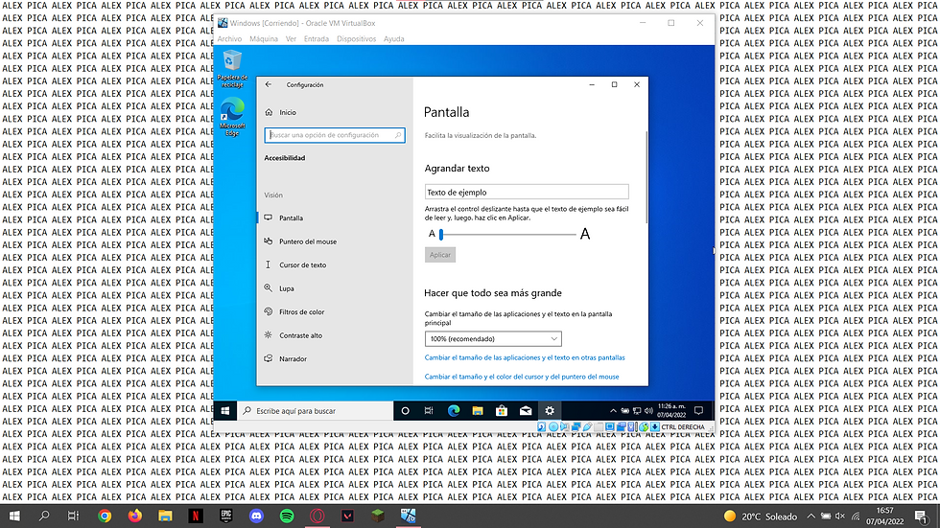Click VirtualBox globe status icon
The image size is (940, 528).
click(644, 426)
